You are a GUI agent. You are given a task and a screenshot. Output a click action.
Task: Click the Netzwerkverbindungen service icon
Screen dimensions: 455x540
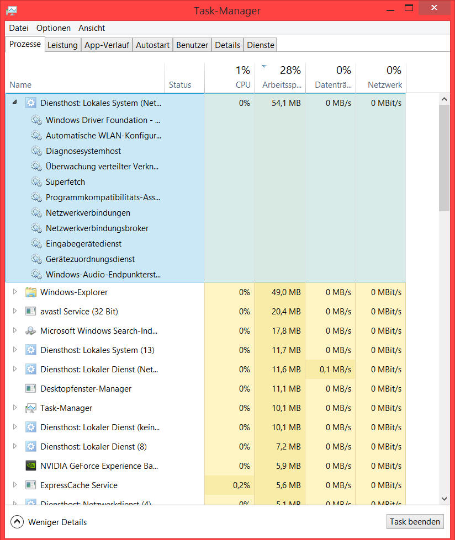pos(36,212)
